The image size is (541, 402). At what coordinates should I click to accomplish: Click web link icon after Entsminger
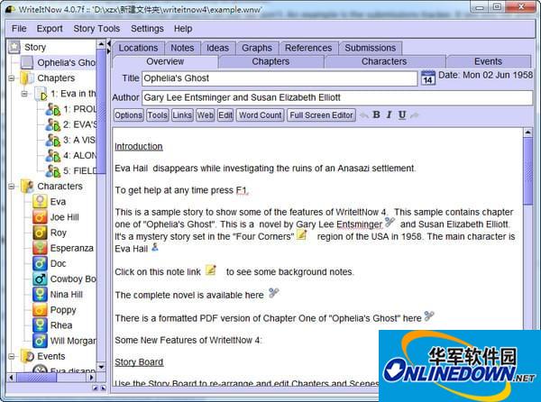(390, 222)
